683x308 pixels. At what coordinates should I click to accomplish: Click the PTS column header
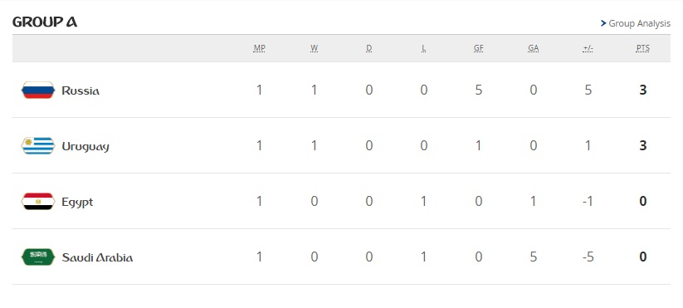click(x=643, y=48)
